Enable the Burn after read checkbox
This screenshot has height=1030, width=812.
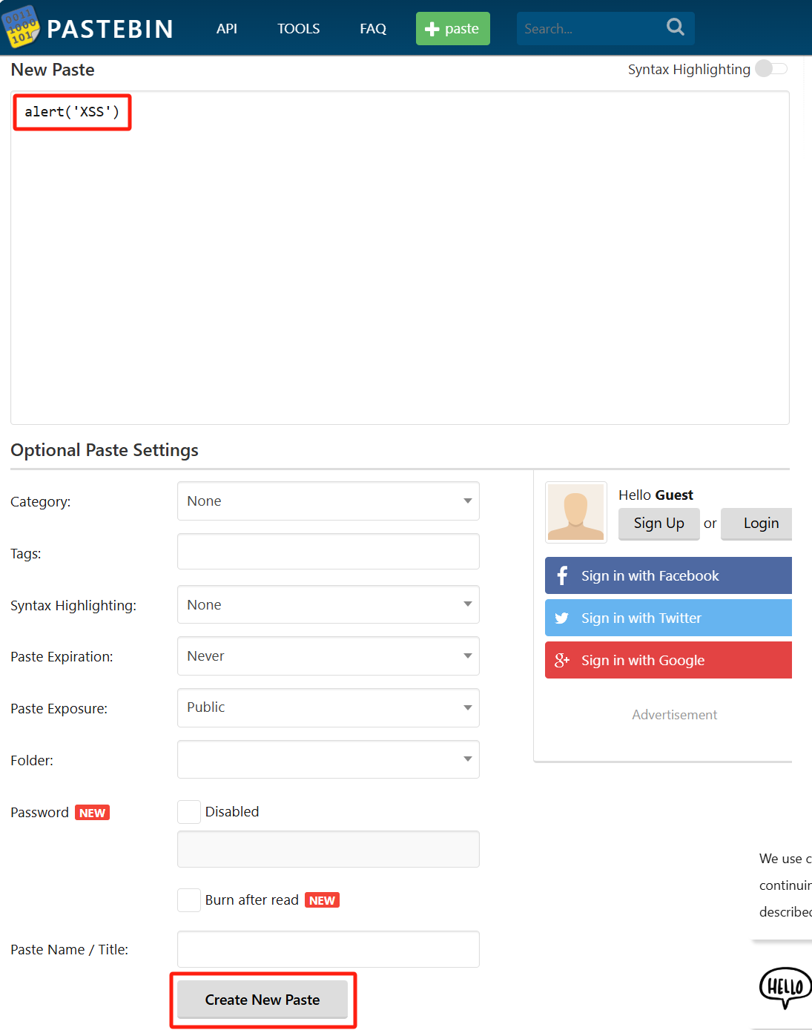click(189, 900)
